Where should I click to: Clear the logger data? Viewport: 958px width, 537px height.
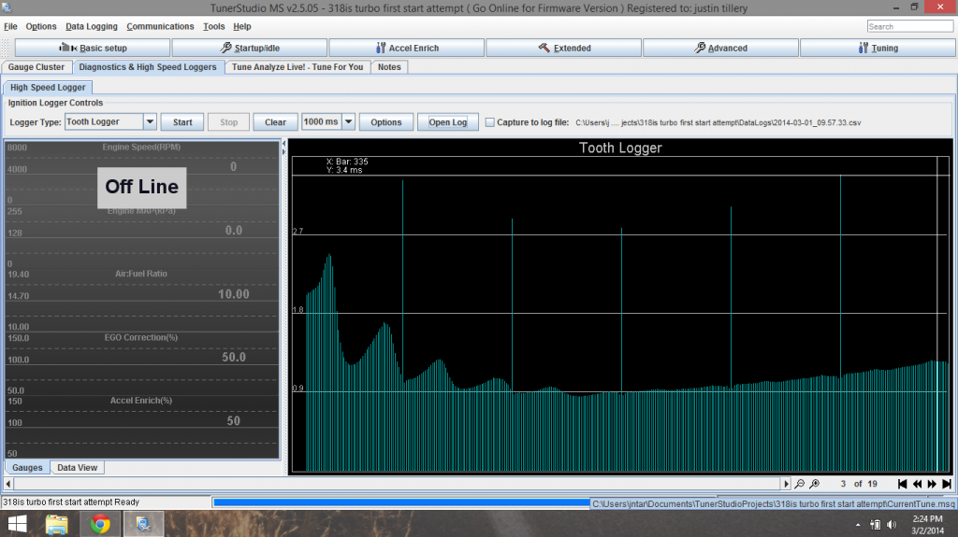point(276,122)
